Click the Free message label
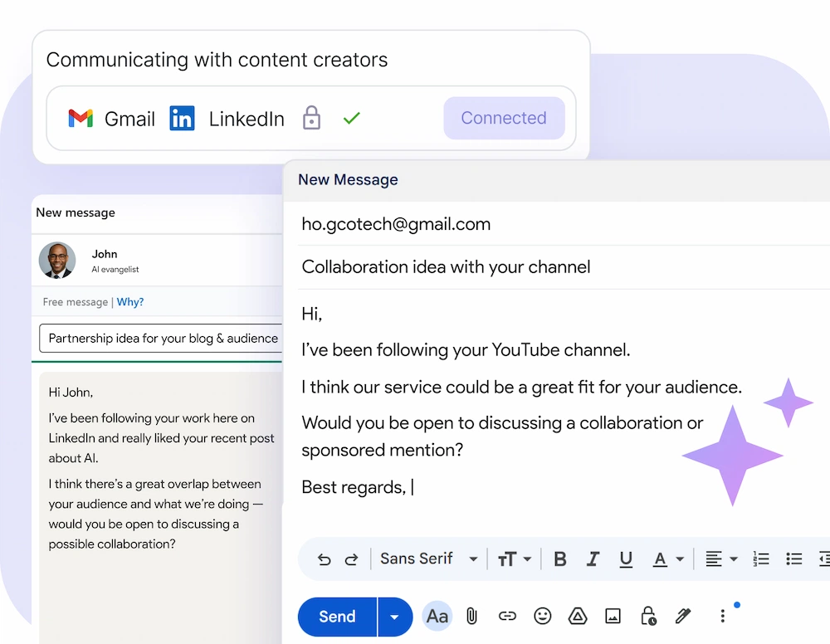The height and width of the screenshot is (644, 830). click(x=76, y=301)
